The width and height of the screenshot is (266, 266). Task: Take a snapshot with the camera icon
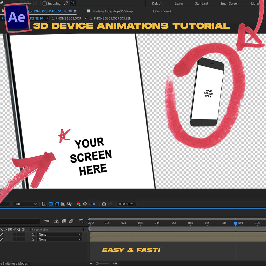[x=104, y=204]
